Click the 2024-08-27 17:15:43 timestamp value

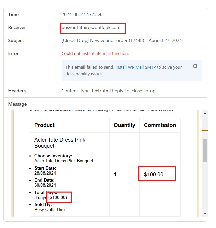coord(83,15)
